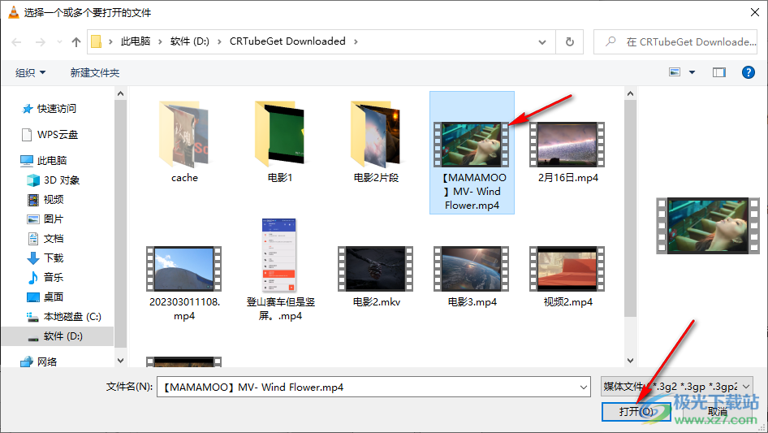Select the cache folder
This screenshot has height=433, width=768.
[x=184, y=142]
